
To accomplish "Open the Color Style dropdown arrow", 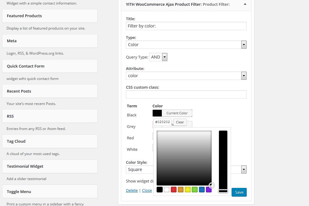I will (244, 170).
